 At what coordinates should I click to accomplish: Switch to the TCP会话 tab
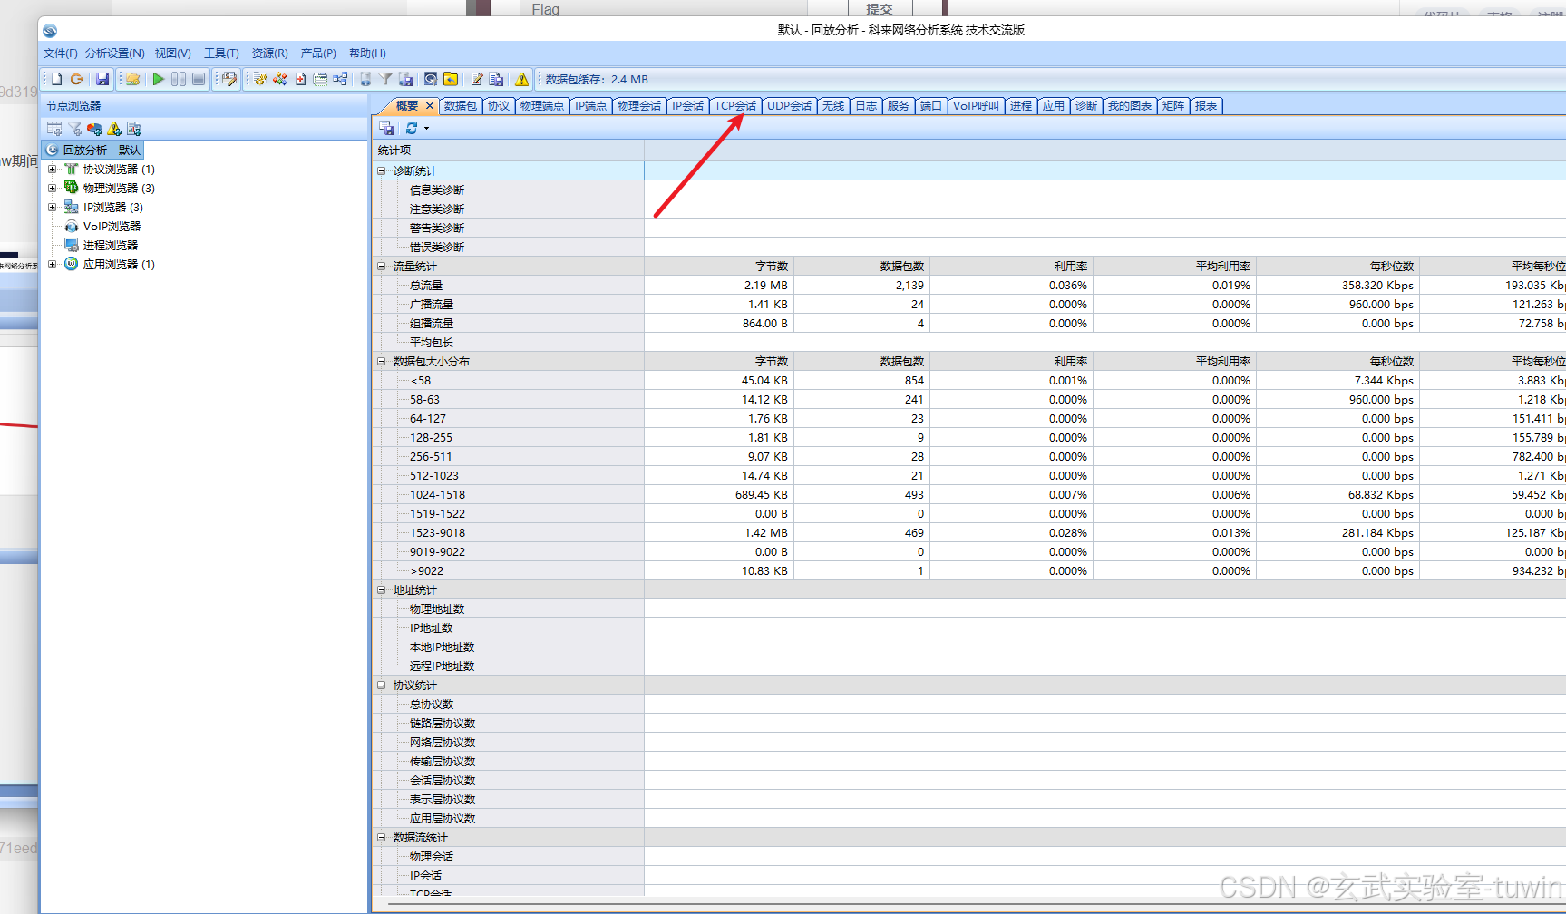735,106
